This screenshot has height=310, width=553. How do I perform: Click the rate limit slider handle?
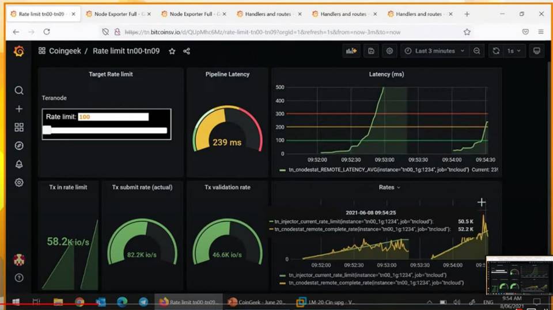pos(47,130)
